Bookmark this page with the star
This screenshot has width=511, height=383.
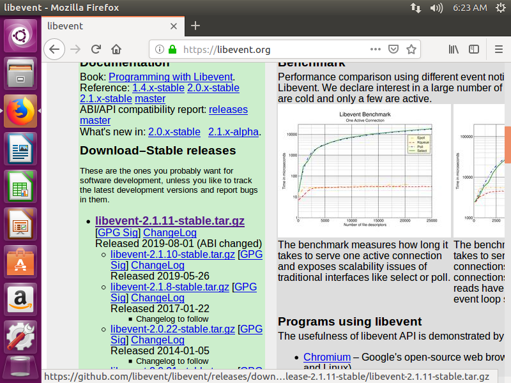pos(411,49)
